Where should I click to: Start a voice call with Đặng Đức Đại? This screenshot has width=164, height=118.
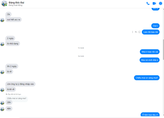click(148, 4)
